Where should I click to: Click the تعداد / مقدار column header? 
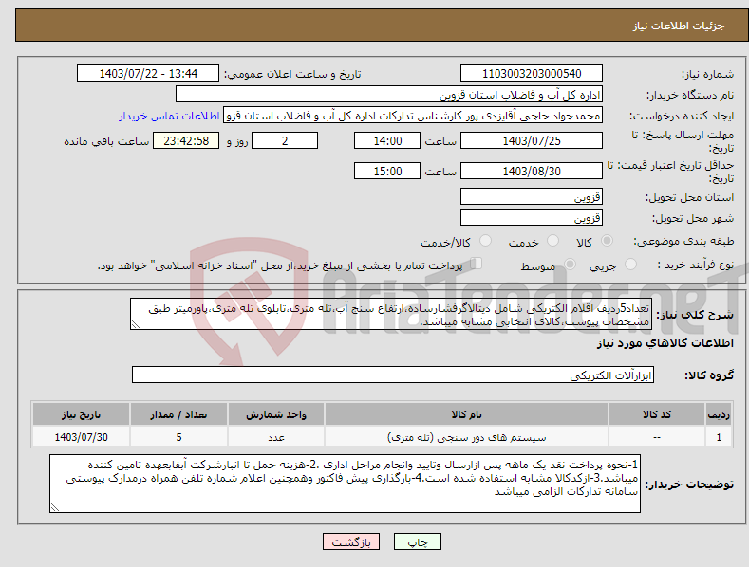tap(178, 414)
